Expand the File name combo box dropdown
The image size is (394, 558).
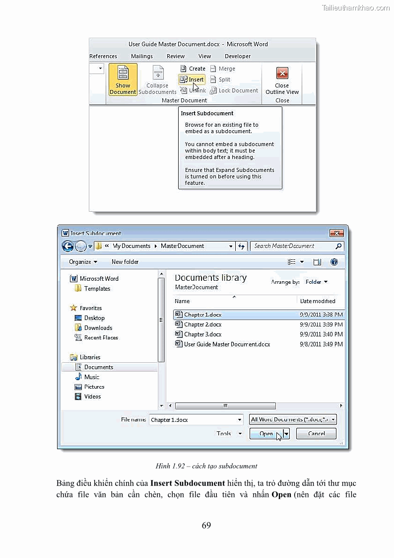point(239,420)
